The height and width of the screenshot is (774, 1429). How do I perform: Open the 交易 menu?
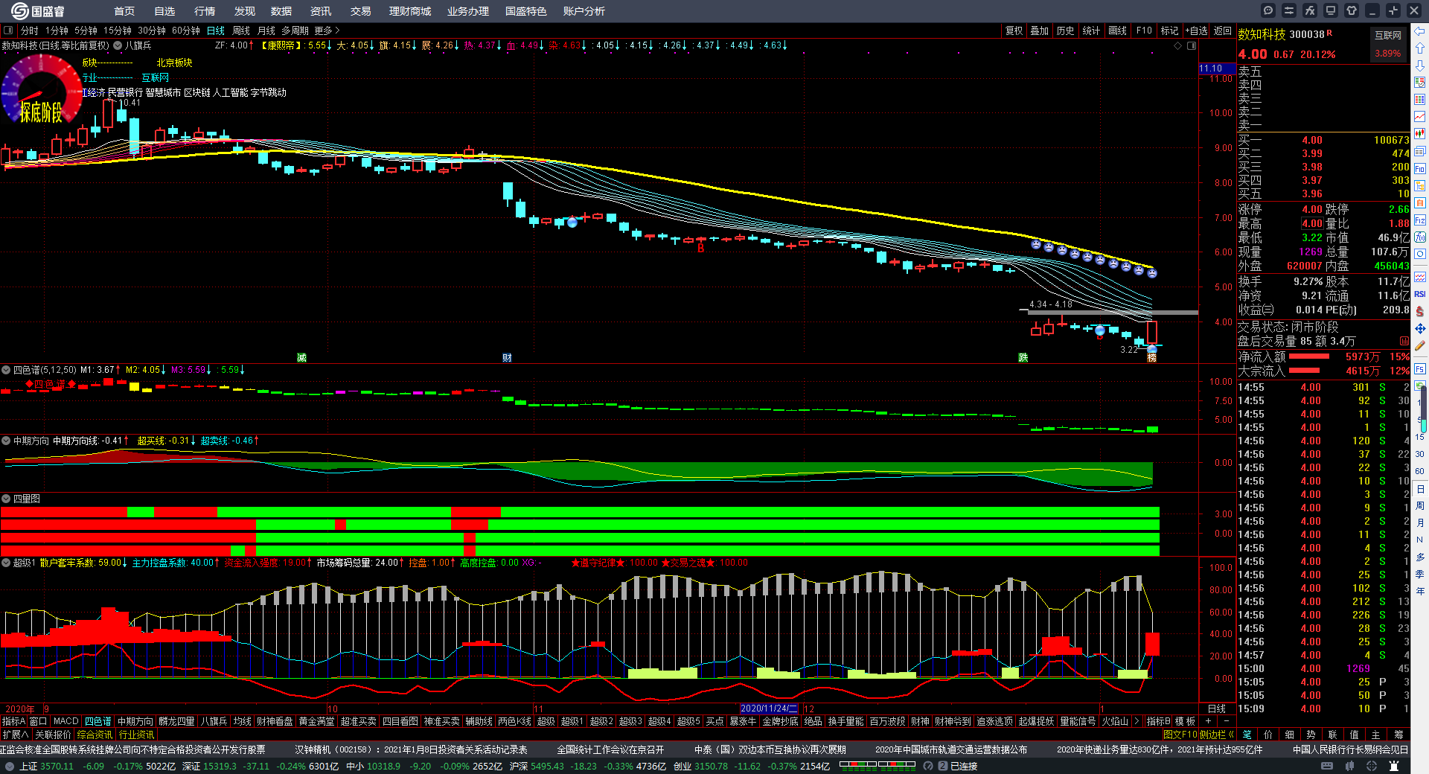click(361, 11)
